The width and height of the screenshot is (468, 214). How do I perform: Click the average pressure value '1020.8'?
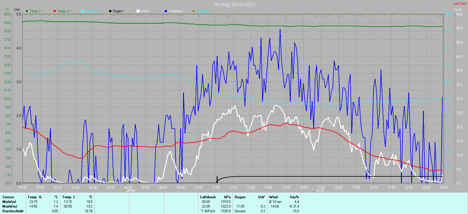[226, 211]
